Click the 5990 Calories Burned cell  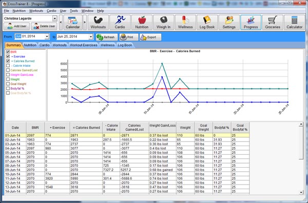pyautogui.click(x=86, y=178)
